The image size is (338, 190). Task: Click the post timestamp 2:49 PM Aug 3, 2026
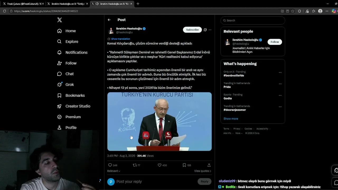tap(121, 156)
